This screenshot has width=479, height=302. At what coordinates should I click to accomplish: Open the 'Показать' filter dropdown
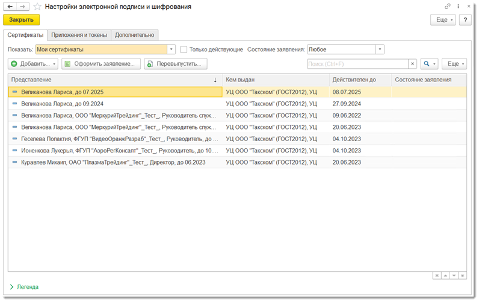[172, 49]
